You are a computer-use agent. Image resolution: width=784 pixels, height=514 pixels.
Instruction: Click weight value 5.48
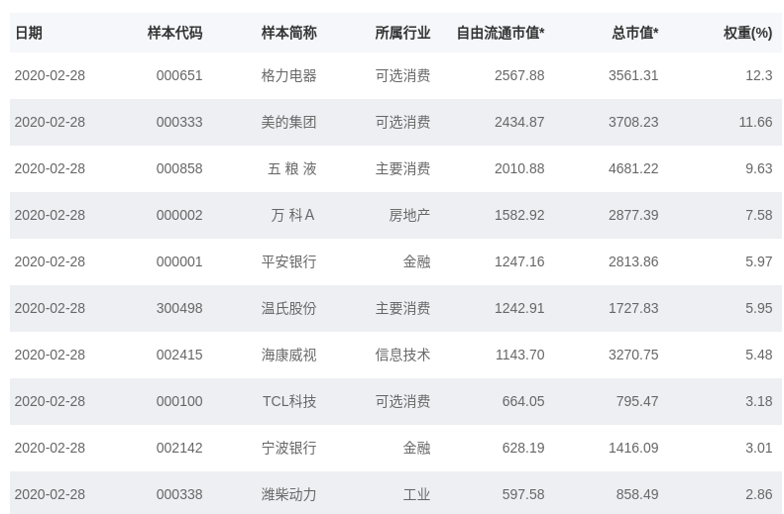pyautogui.click(x=759, y=355)
